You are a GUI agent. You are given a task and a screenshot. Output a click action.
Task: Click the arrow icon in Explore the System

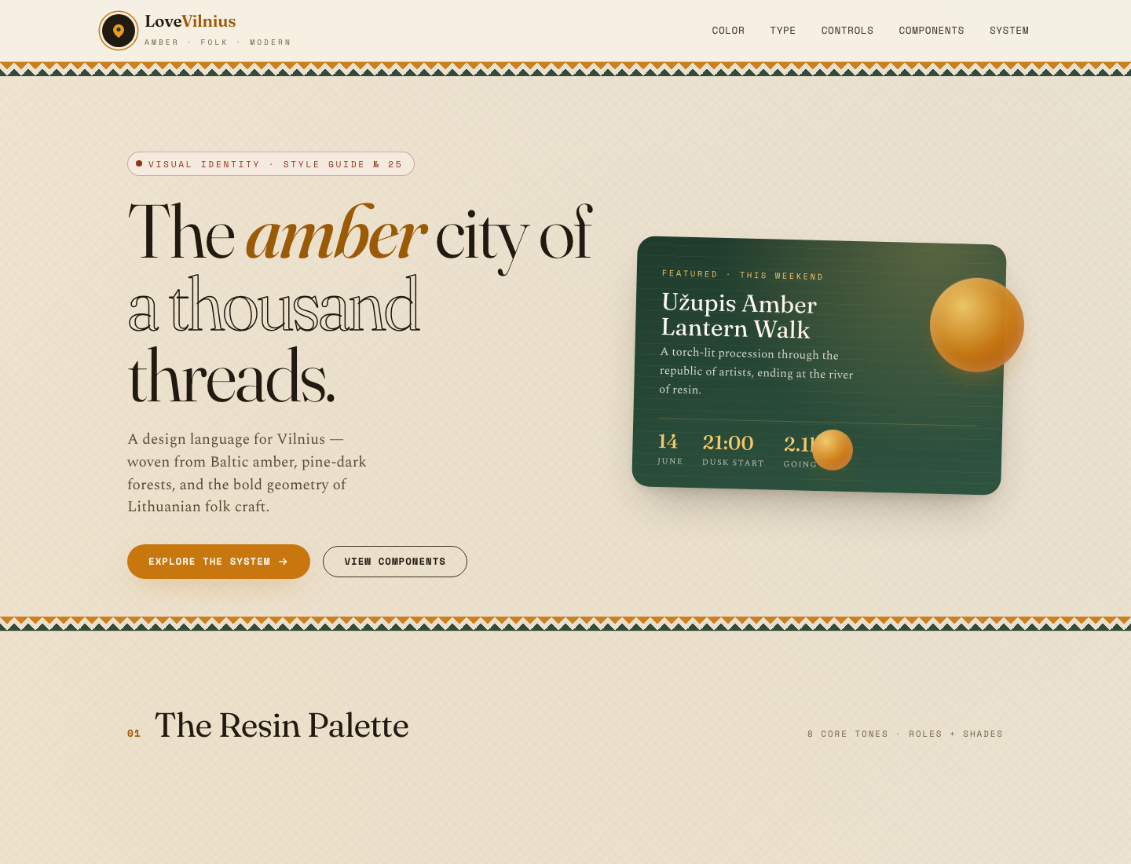click(x=283, y=562)
